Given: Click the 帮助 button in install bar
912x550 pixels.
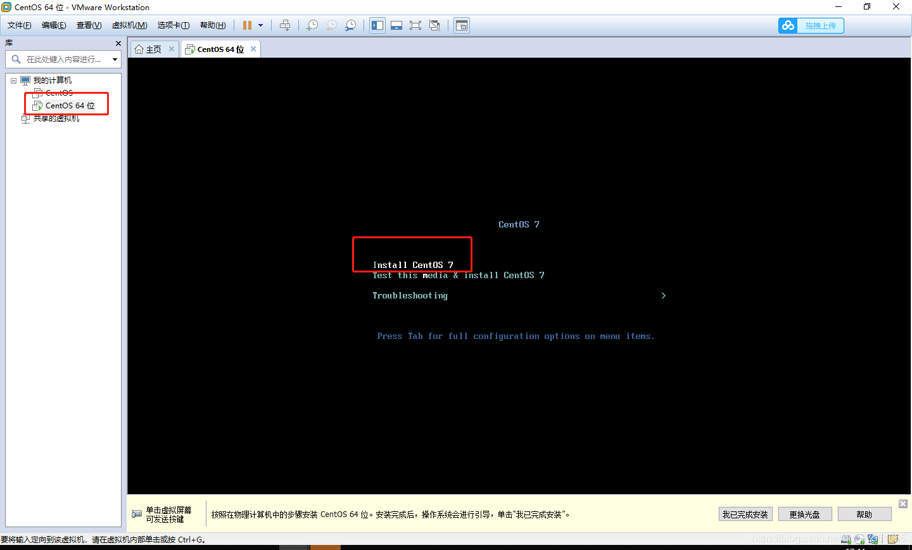Looking at the screenshot, I should [x=864, y=515].
